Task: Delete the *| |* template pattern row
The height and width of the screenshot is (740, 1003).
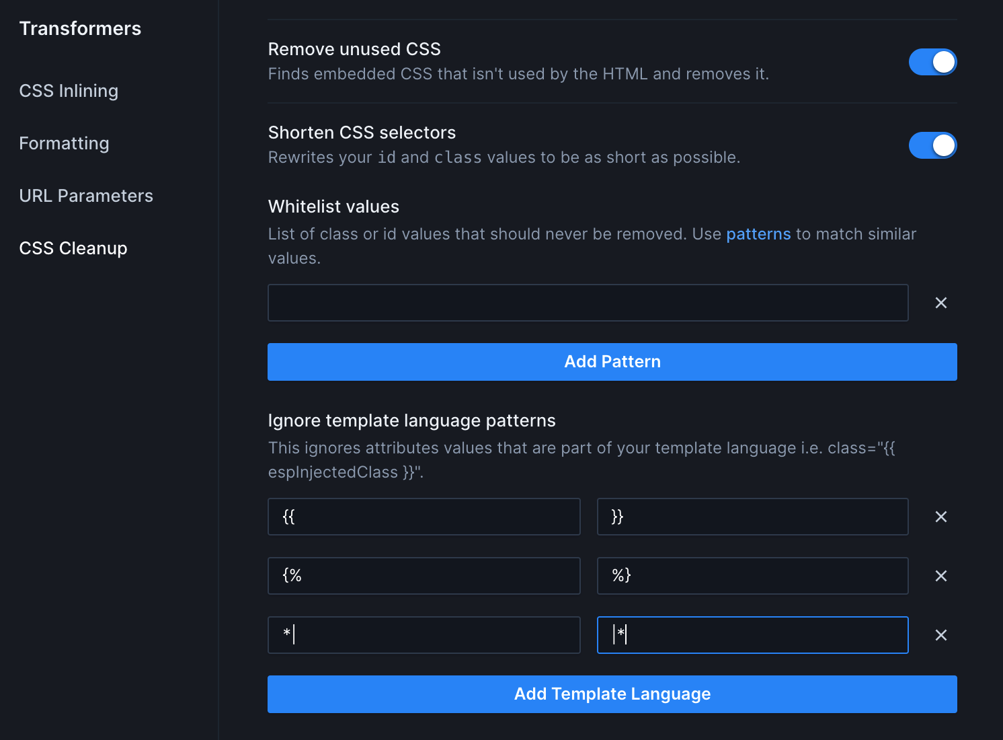Action: tap(941, 635)
